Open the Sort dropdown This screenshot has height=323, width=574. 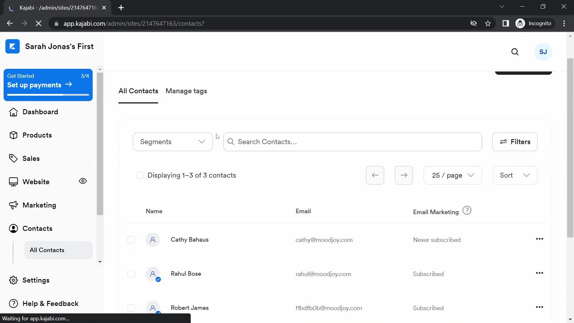pos(515,175)
